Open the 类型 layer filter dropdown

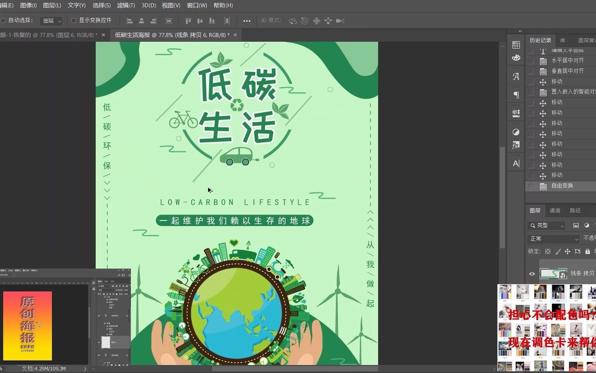point(546,225)
